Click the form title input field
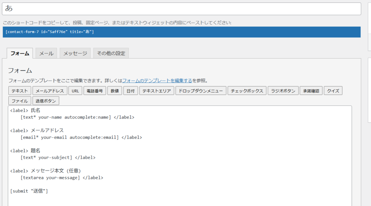Viewport: 371px width, 206px height. click(x=181, y=9)
